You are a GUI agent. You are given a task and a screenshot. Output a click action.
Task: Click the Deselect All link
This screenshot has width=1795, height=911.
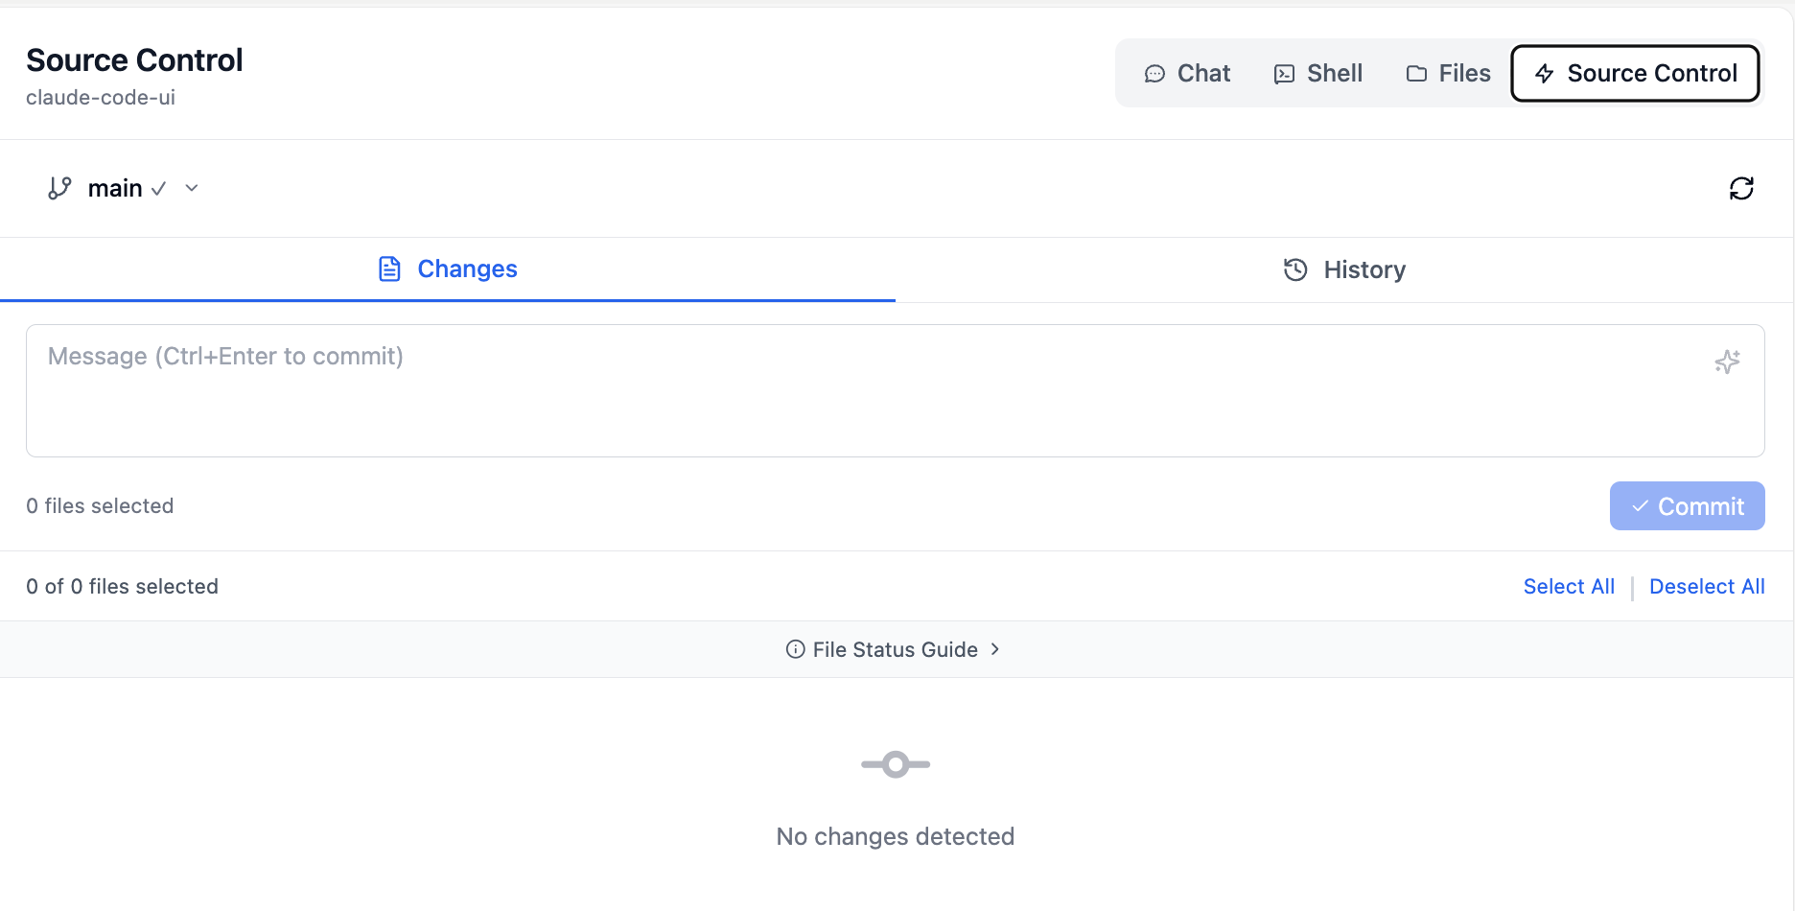click(1707, 586)
